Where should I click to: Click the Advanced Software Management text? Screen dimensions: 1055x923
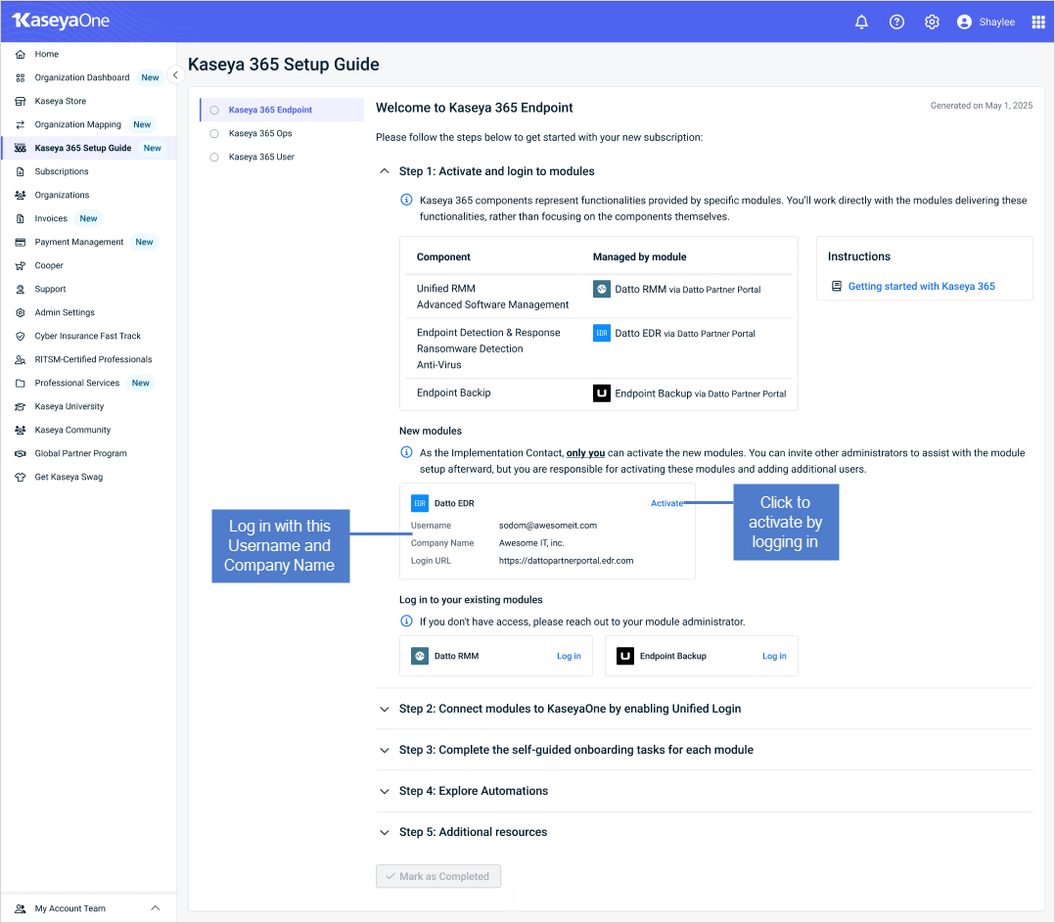(x=492, y=304)
